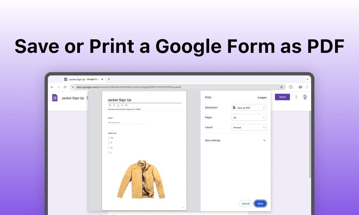
Task: Select the XS jacket size radio
Action: pyautogui.click(x=109, y=138)
